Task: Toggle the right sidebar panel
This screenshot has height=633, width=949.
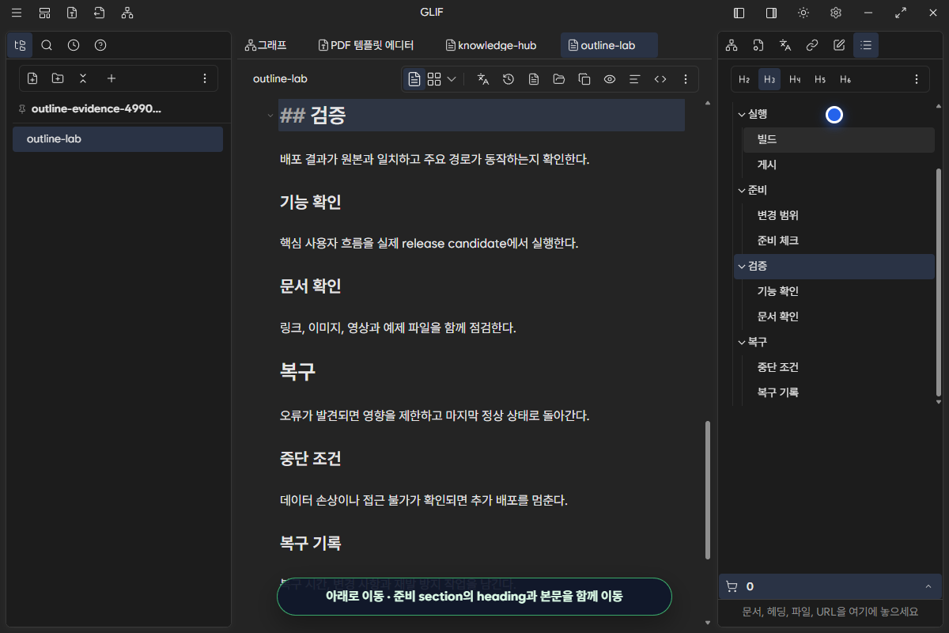Action: click(771, 13)
